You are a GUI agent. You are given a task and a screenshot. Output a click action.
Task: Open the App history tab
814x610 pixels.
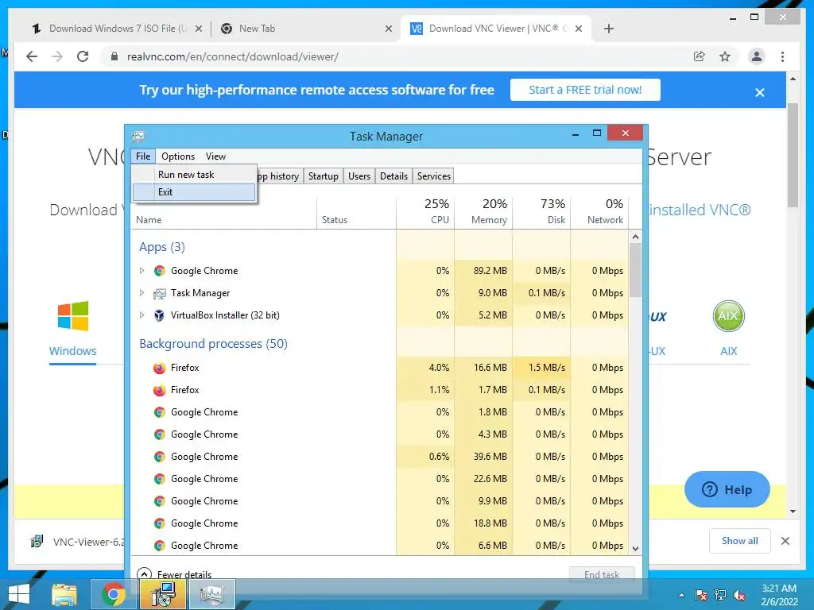(281, 176)
